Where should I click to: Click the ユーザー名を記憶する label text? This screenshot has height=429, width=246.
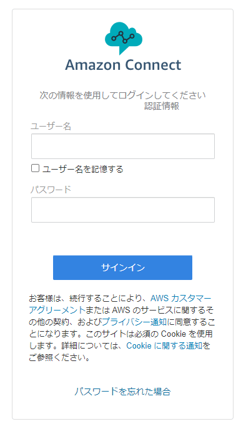coord(82,169)
